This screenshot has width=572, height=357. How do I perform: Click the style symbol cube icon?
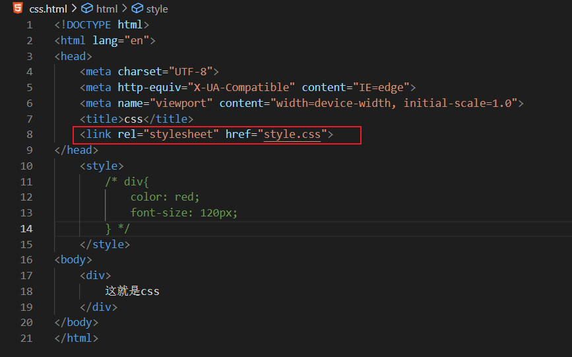(137, 8)
